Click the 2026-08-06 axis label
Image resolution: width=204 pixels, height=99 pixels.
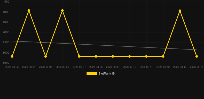[62, 67]
